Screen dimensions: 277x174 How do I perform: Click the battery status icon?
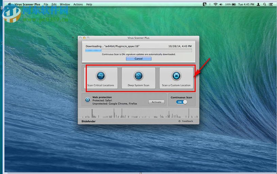coord(234,4)
